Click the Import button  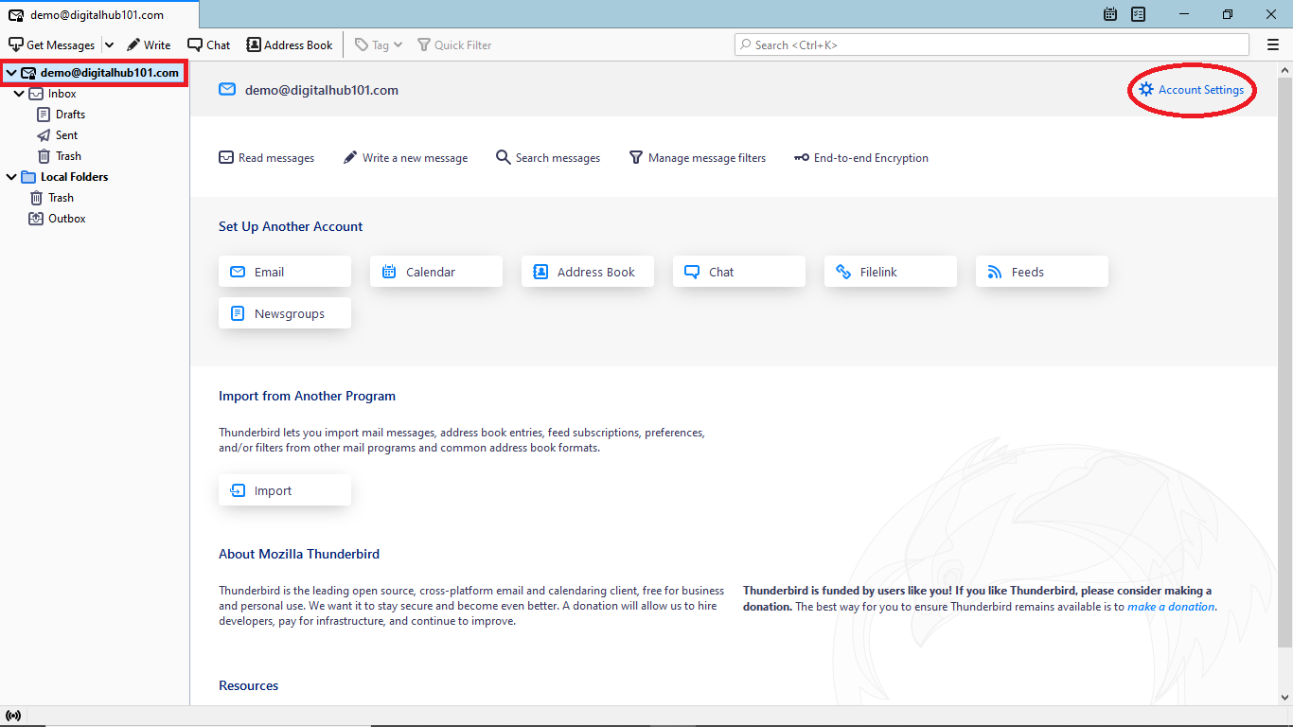click(x=285, y=490)
